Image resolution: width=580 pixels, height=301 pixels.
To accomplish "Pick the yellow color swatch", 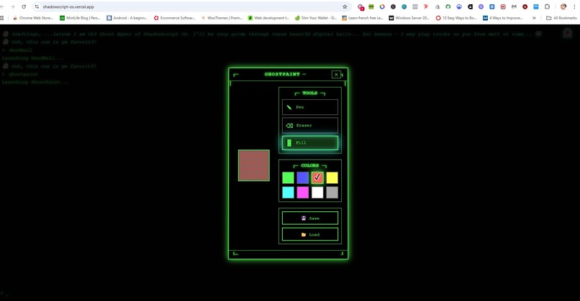I will 332,177.
